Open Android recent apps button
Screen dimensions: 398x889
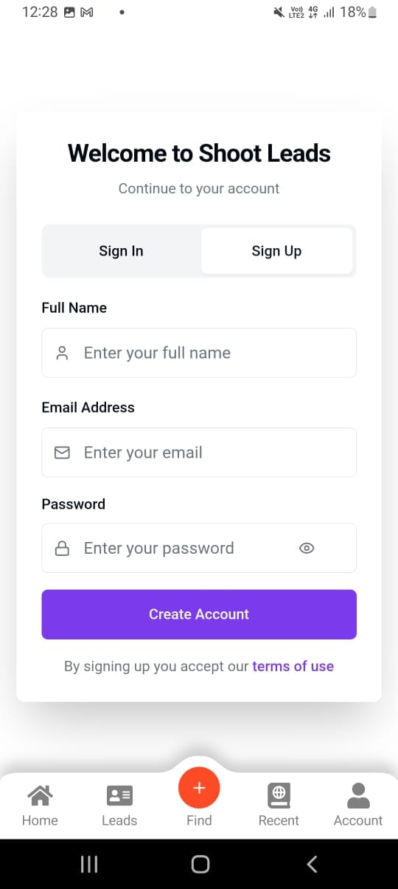click(88, 864)
